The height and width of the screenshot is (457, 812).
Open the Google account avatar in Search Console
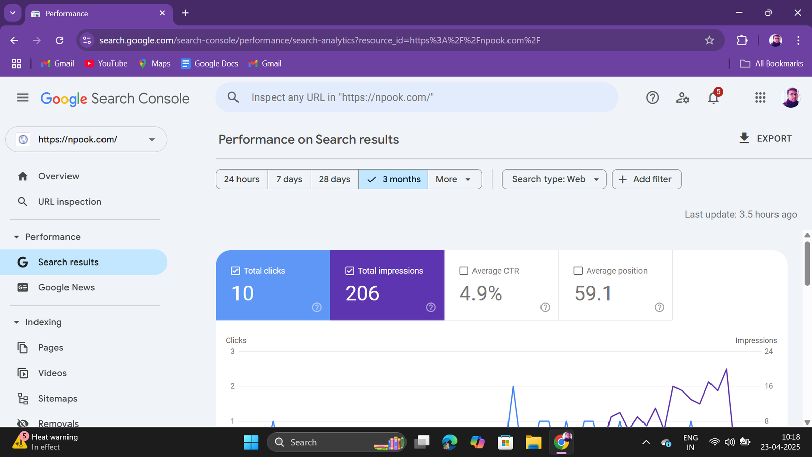[x=791, y=97]
